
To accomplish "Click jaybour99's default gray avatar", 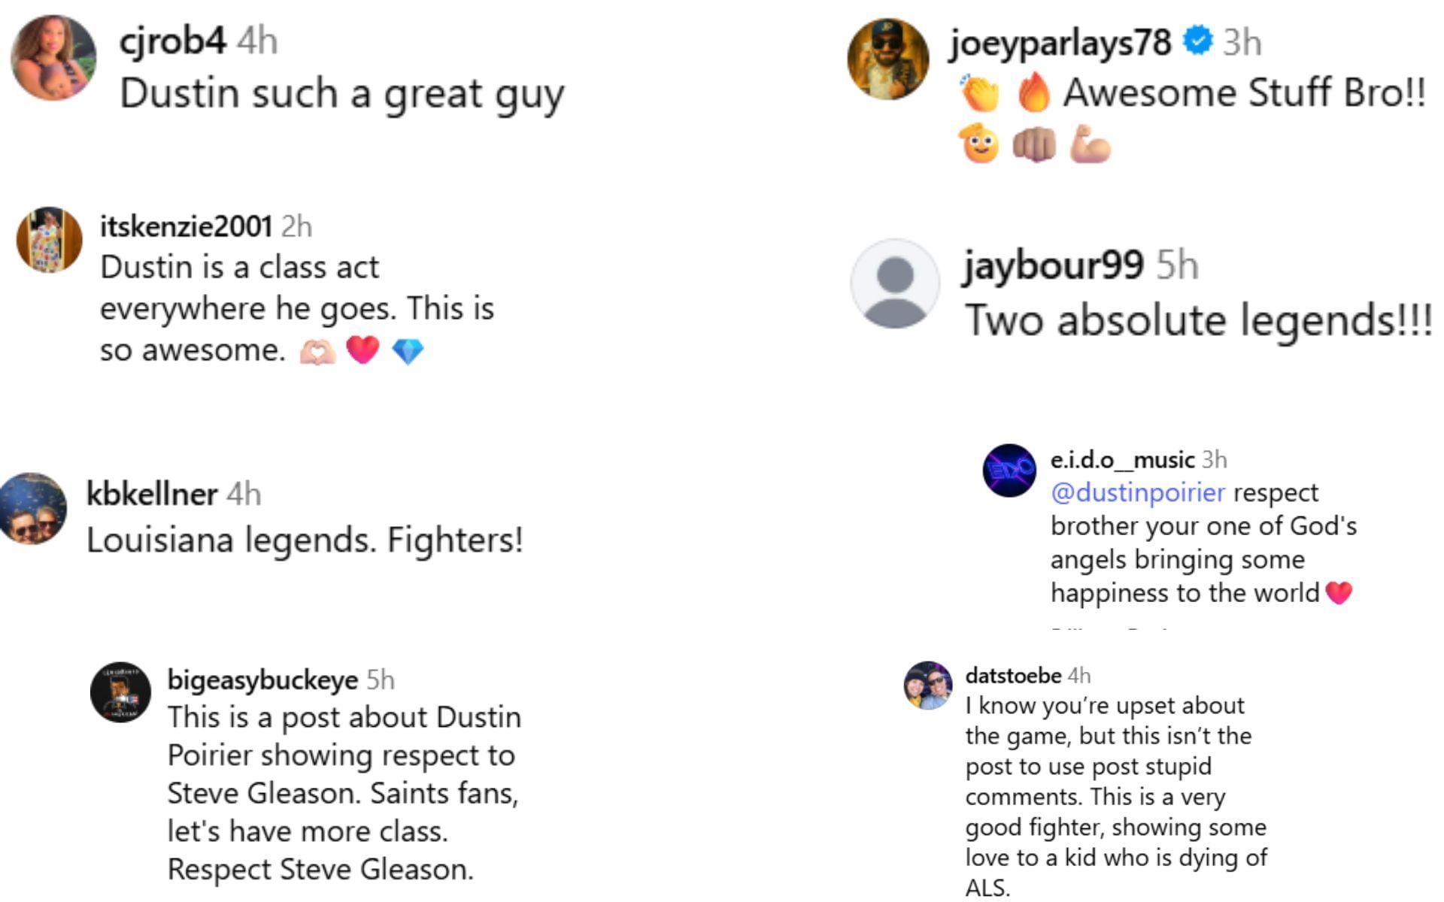I will pyautogui.click(x=895, y=283).
